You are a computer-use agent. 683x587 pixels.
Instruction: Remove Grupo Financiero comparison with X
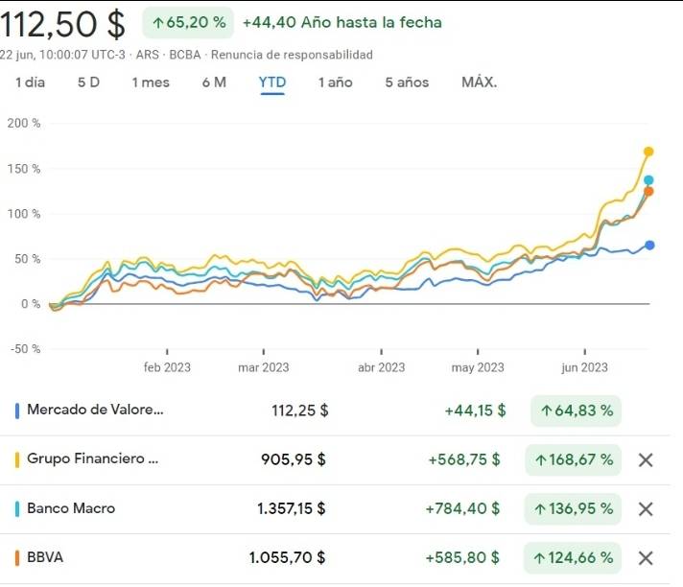tap(646, 459)
